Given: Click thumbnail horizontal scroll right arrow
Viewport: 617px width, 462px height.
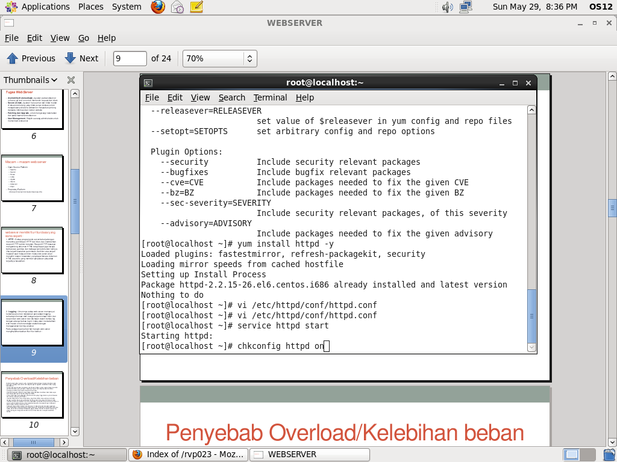Looking at the screenshot, I should (x=64, y=442).
